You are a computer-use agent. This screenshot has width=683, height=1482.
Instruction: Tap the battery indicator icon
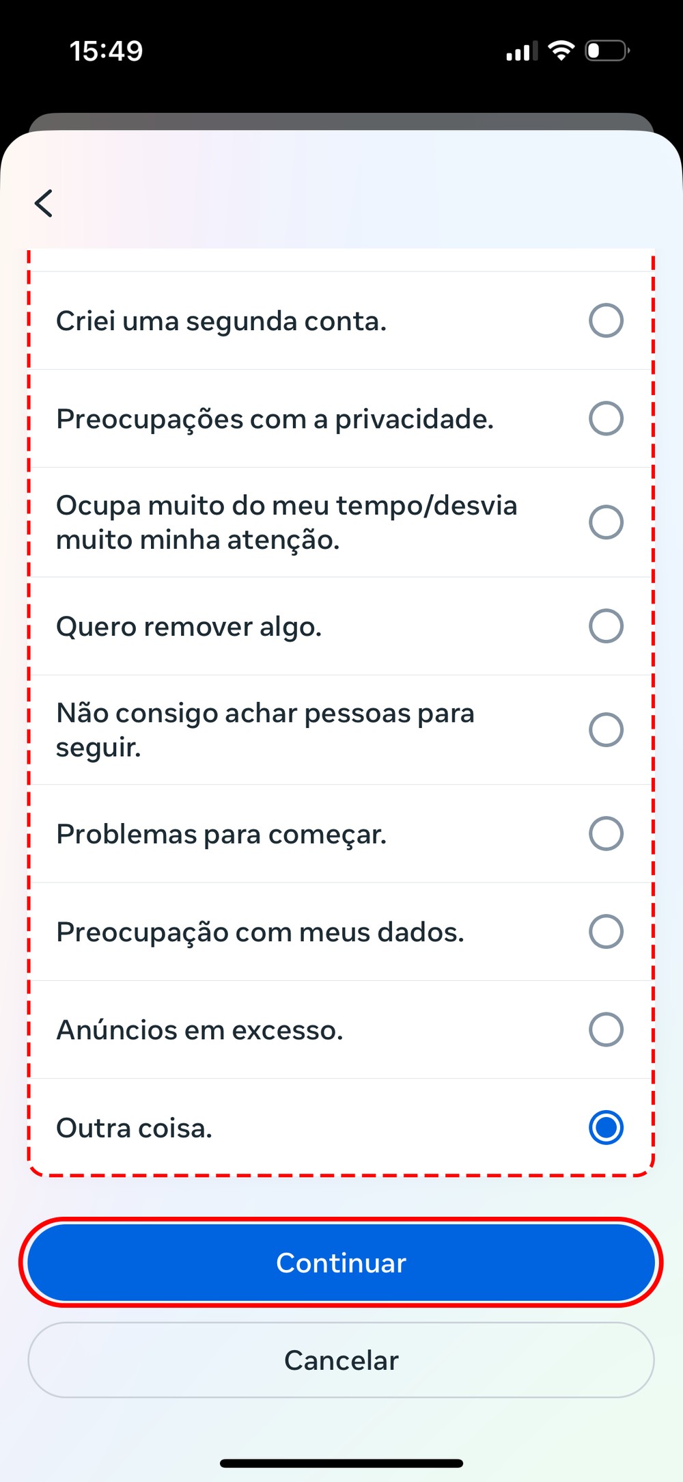(x=607, y=51)
